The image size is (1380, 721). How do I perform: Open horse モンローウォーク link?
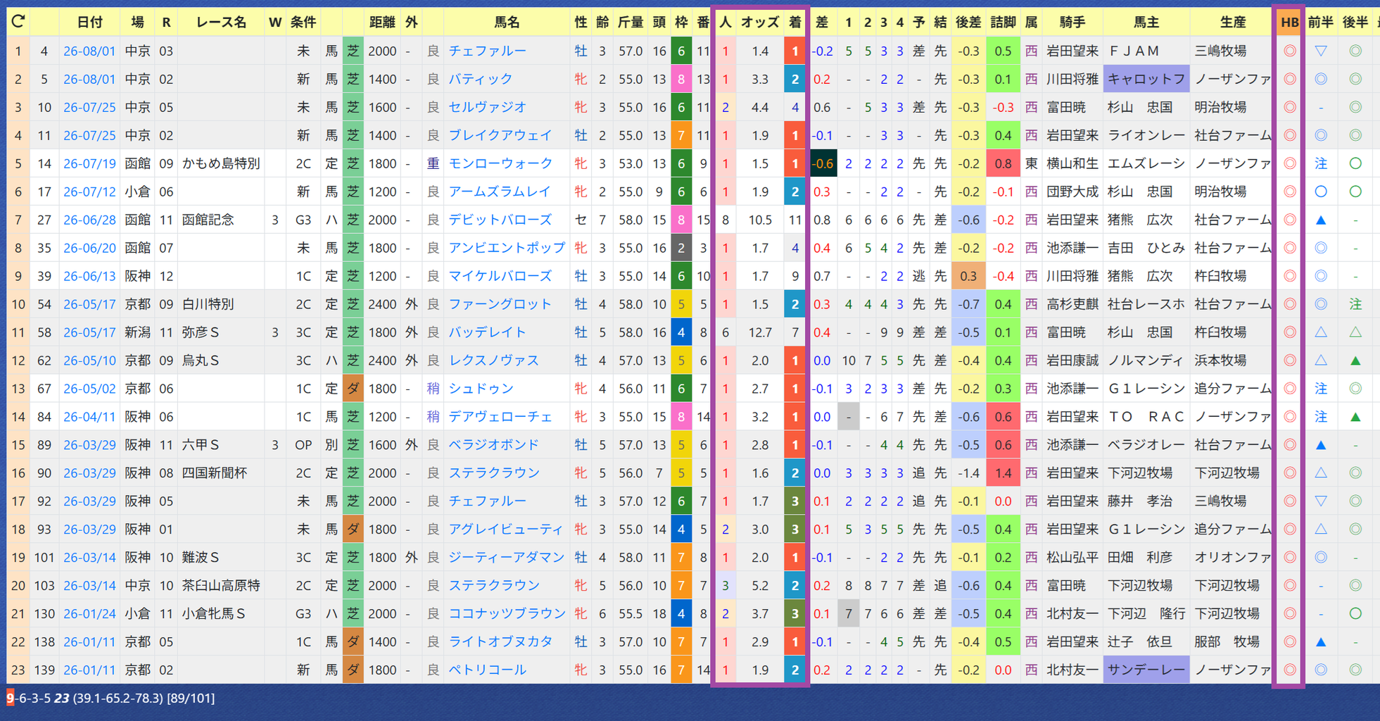(x=500, y=163)
